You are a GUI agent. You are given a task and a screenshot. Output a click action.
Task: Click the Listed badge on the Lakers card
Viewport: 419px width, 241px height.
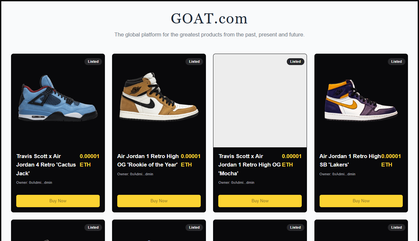pos(397,61)
